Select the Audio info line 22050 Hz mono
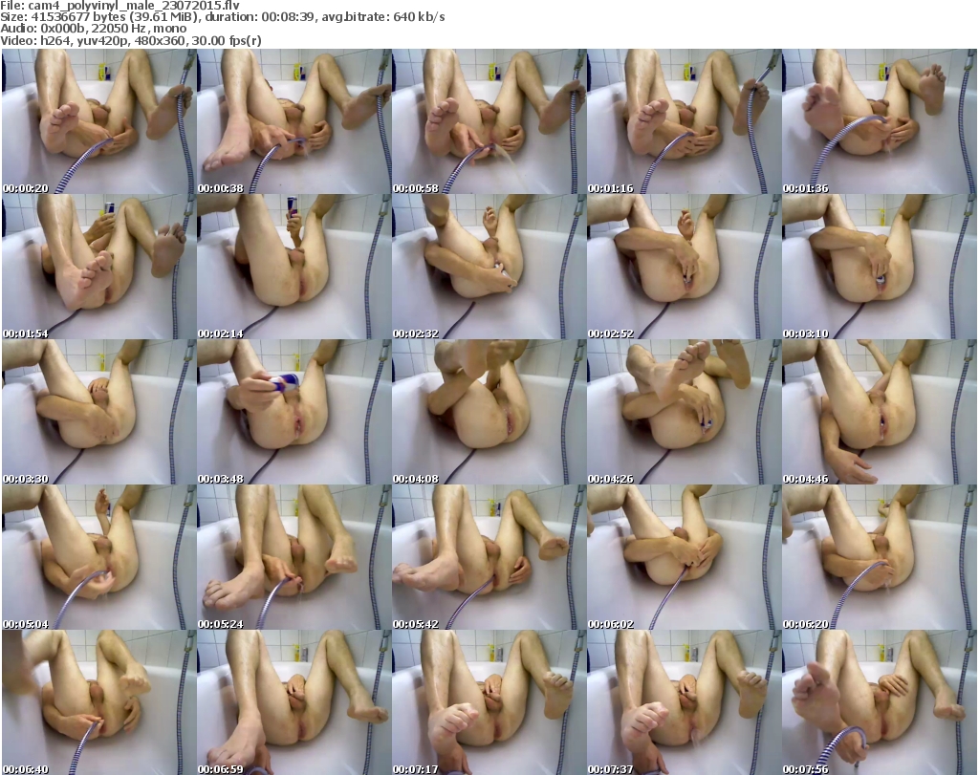 pos(93,29)
